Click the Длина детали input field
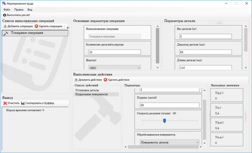252x153 pixels. click(x=206, y=68)
